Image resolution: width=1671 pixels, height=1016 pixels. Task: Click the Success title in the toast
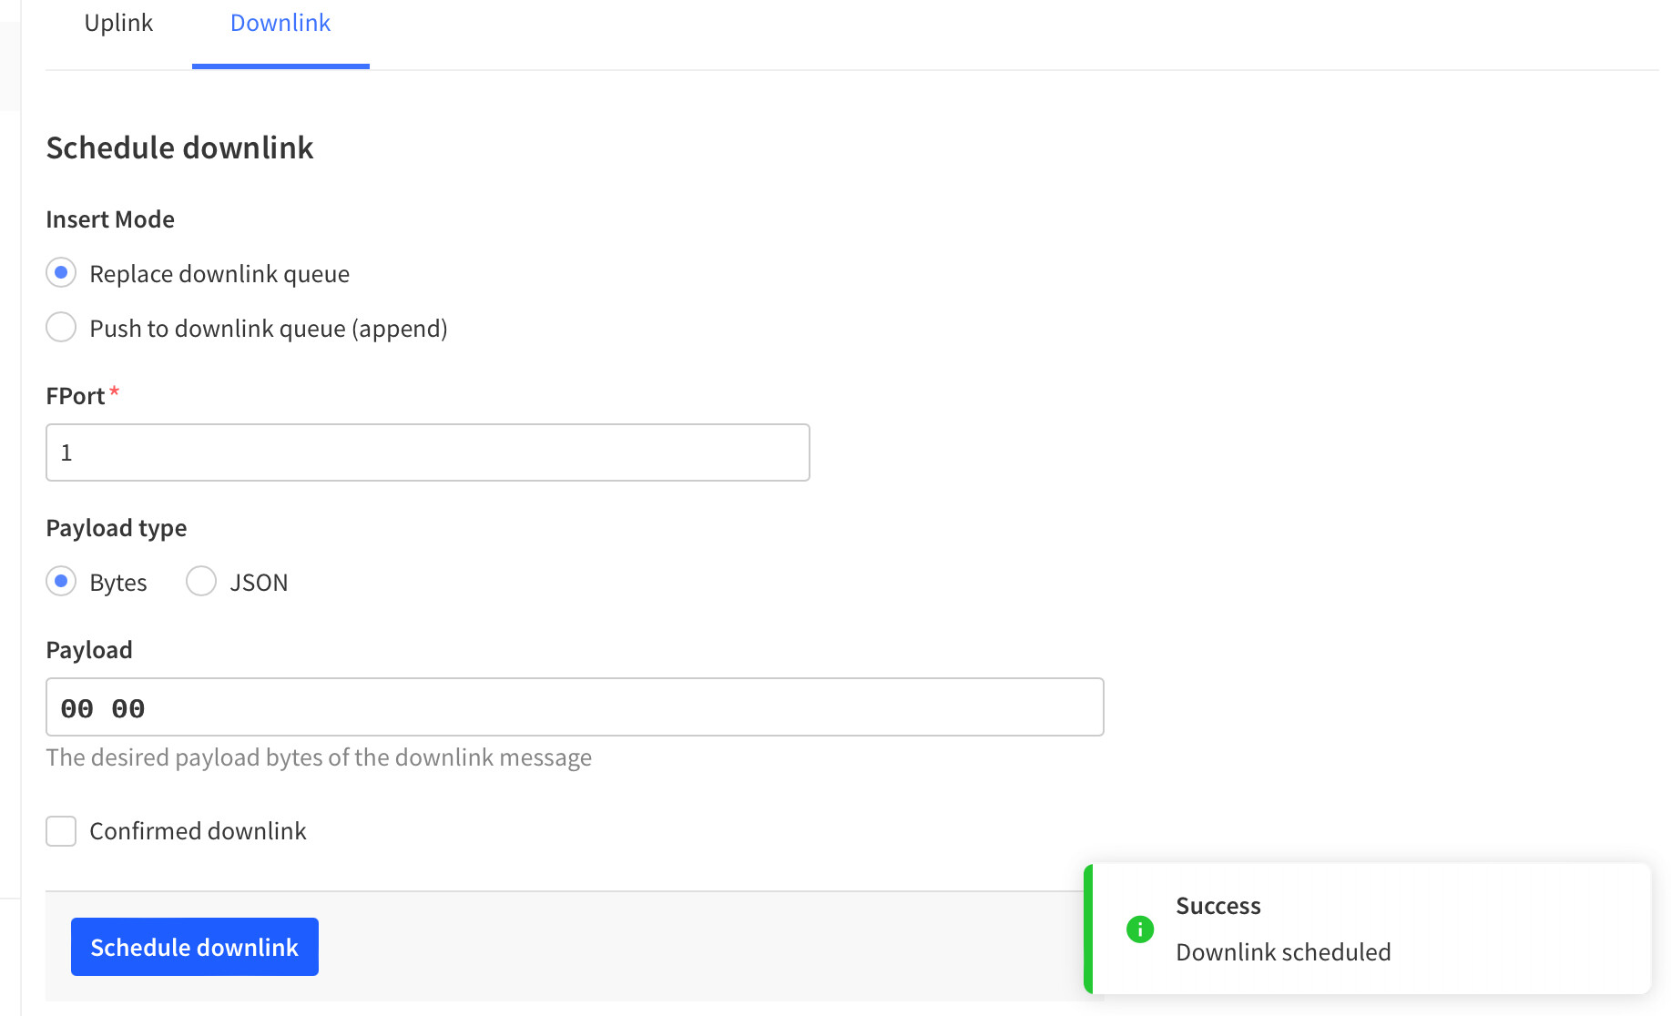click(x=1218, y=906)
